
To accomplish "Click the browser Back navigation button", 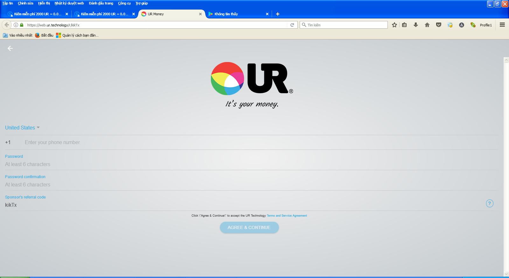I will pos(7,25).
